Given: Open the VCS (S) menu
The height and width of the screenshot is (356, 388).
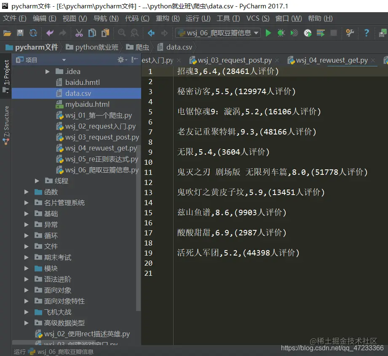Looking at the screenshot, I should 258,18.
